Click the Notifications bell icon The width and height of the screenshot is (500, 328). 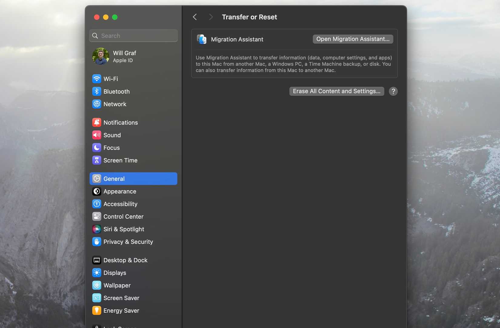point(96,122)
